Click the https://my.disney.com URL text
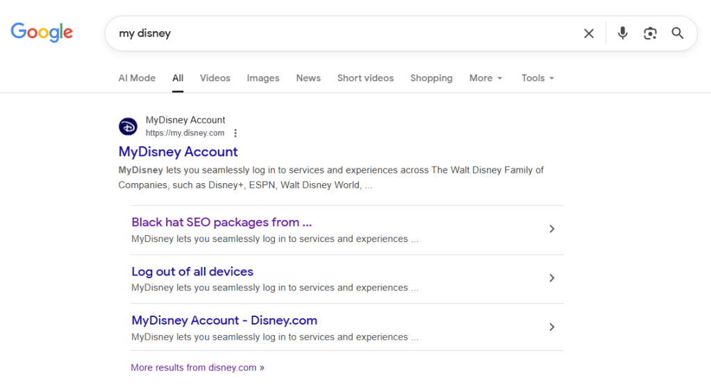The height and width of the screenshot is (387, 711). (185, 133)
